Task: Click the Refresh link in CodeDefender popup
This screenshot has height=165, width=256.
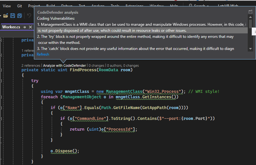Action: point(43,54)
